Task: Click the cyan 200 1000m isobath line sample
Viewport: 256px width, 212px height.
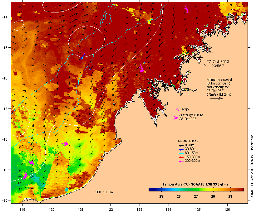Action: pos(101,195)
